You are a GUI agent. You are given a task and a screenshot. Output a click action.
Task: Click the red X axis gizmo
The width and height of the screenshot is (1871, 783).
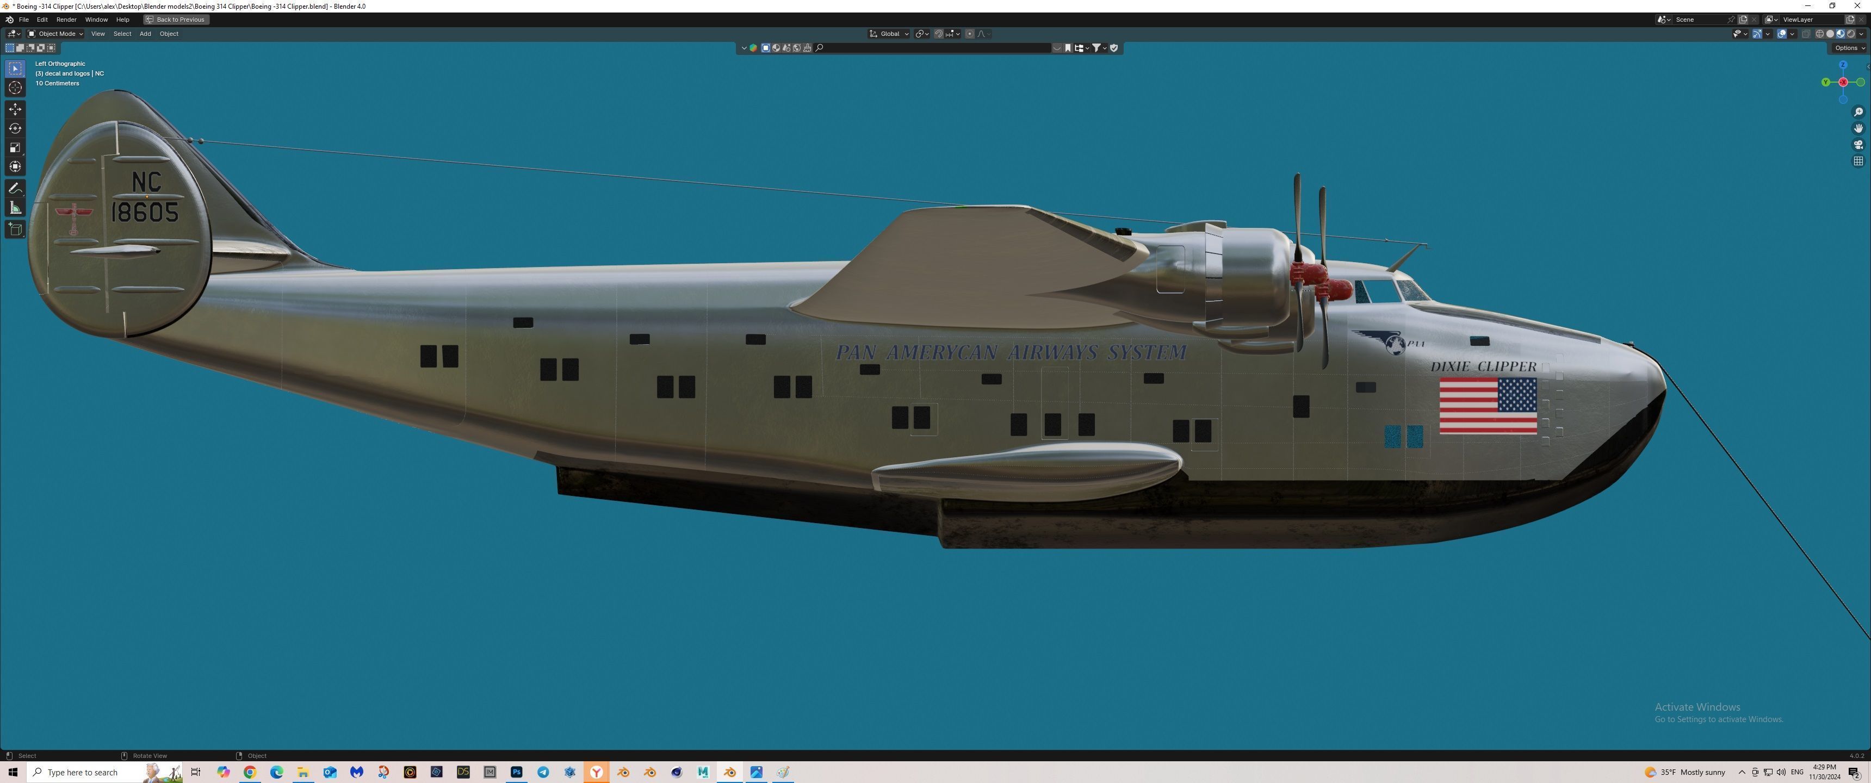tap(1843, 82)
